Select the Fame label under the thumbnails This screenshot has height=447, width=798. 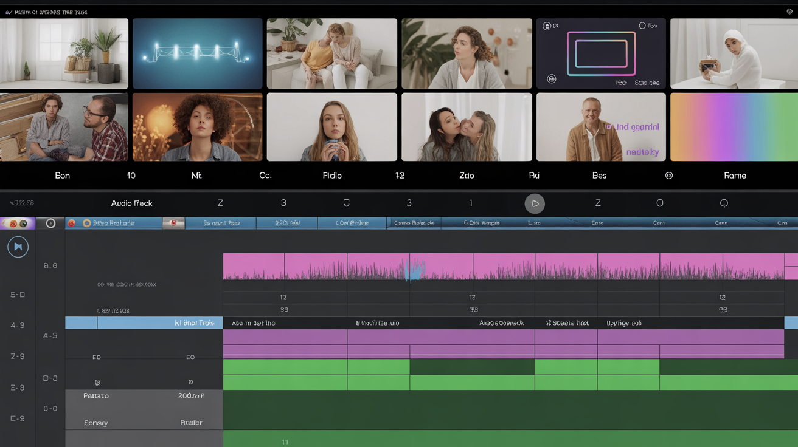pyautogui.click(x=735, y=176)
